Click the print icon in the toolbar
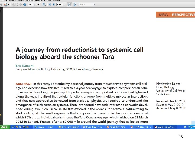 (x=1, y=5)
